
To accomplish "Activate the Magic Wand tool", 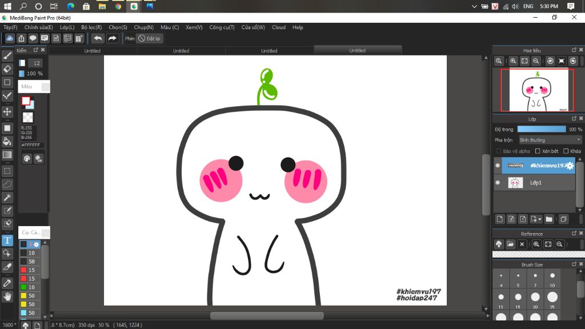I will pyautogui.click(x=7, y=197).
